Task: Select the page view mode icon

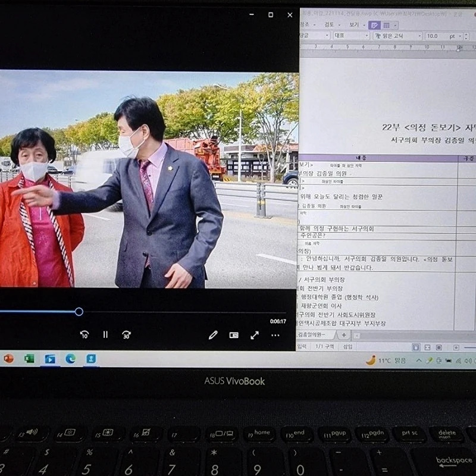Action: [x=416, y=347]
